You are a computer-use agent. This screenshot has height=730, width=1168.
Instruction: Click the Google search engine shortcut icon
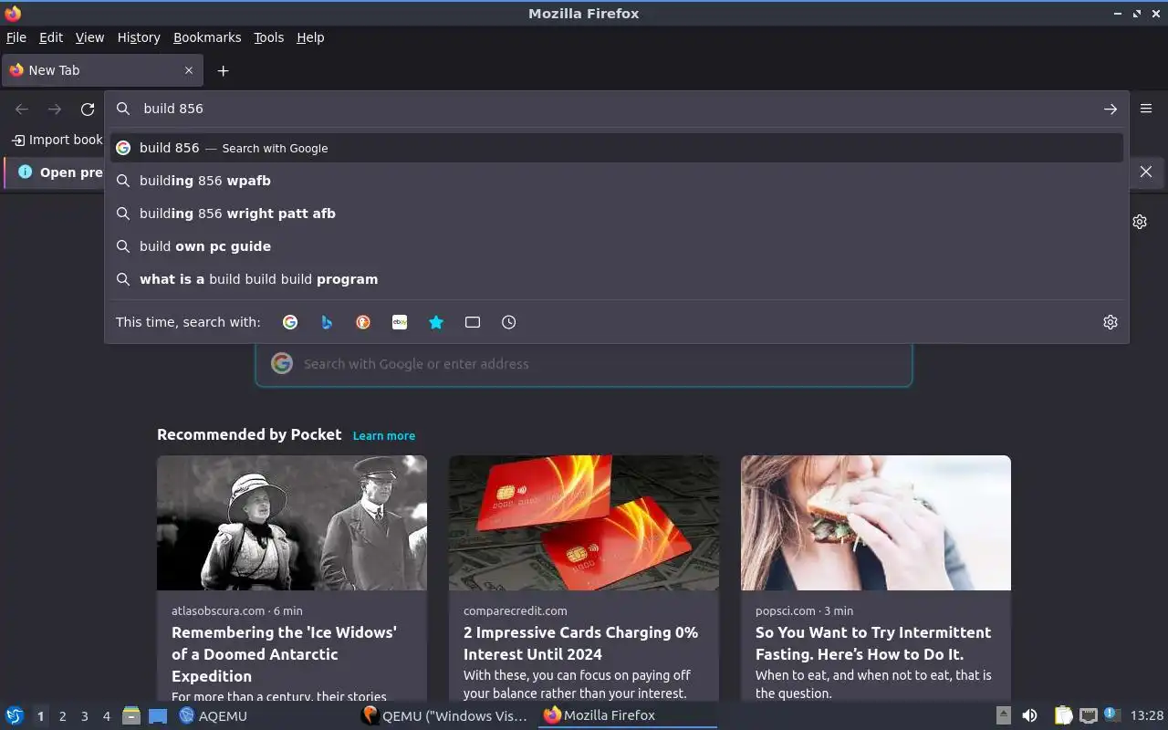(290, 322)
